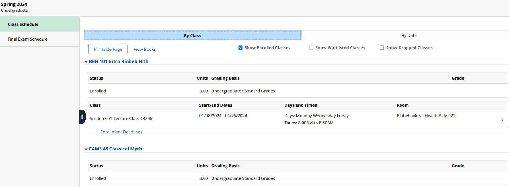Viewport: 509px width, 187px height.
Task: Go to Final Exam Schedule in sidebar
Action: coord(28,39)
